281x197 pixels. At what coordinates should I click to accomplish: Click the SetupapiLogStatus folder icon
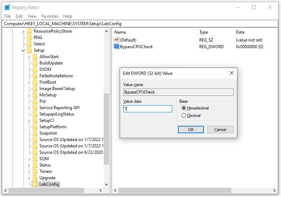[x=35, y=114]
